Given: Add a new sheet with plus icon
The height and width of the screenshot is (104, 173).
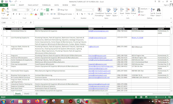Looking at the screenshot, I should click(x=37, y=94).
